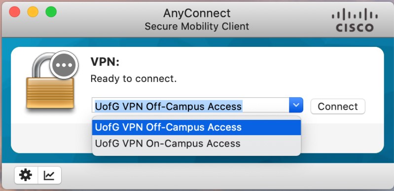Click the Connect button
This screenshot has width=394, height=191.
338,107
